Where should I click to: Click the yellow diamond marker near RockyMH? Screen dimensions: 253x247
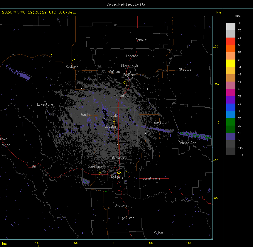pos(73,60)
